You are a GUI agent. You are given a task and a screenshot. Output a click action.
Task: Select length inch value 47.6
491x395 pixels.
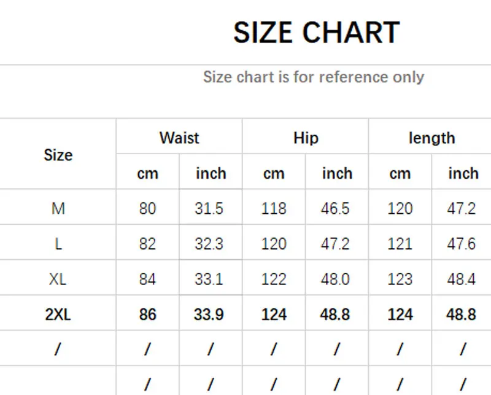pos(462,244)
